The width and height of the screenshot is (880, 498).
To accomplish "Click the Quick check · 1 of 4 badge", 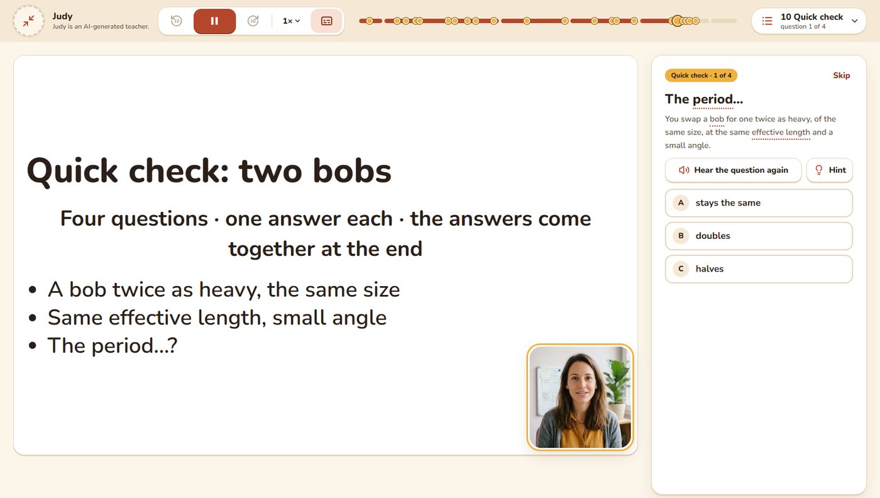I will click(x=701, y=75).
